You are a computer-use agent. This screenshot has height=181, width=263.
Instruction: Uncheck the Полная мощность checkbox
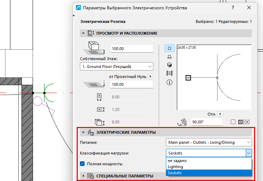click(x=82, y=164)
